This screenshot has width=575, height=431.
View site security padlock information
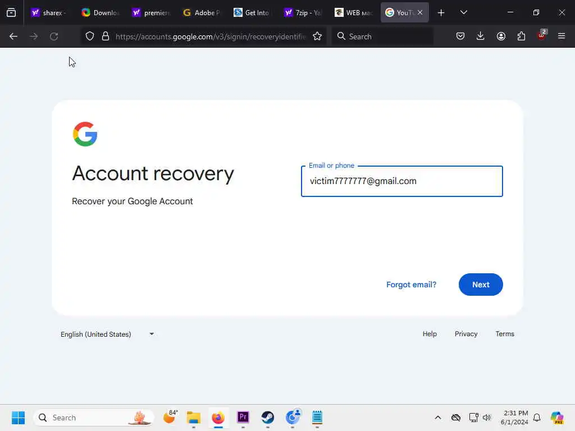106,36
